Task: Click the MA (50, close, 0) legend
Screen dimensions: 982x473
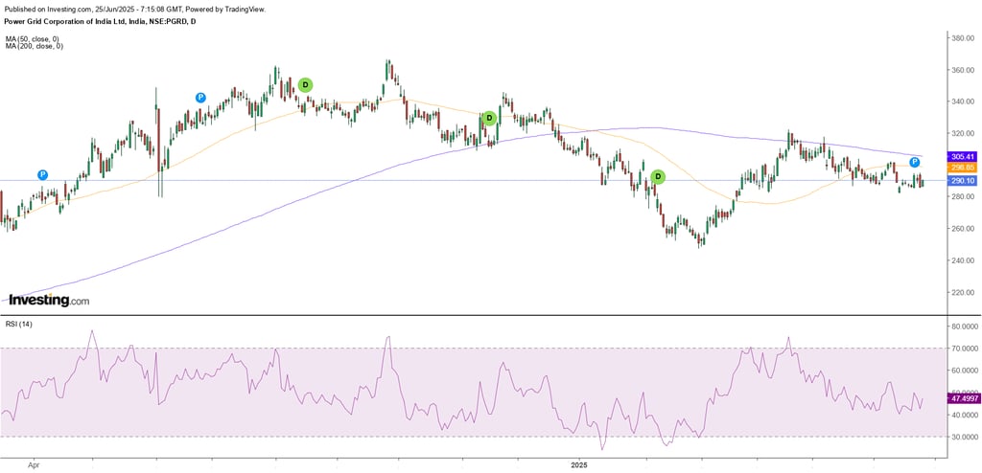Action: (34, 39)
